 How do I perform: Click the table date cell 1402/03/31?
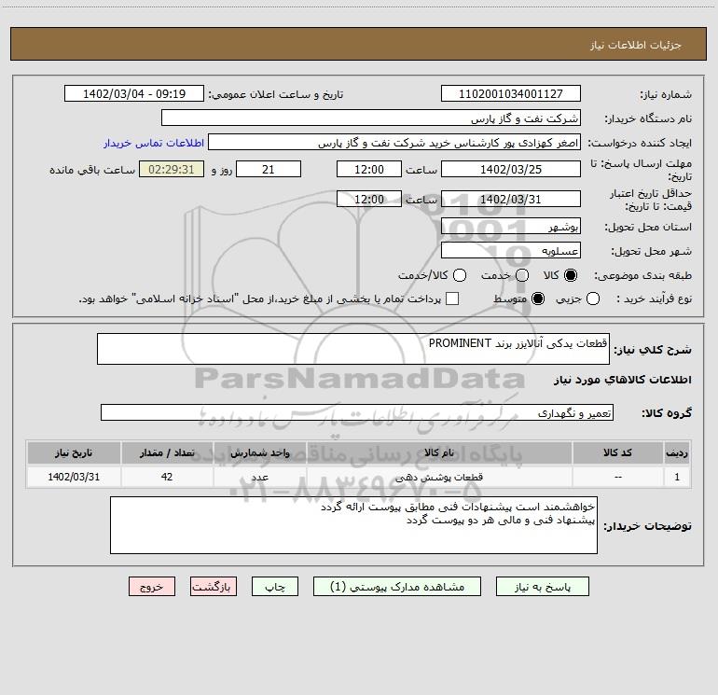point(74,477)
